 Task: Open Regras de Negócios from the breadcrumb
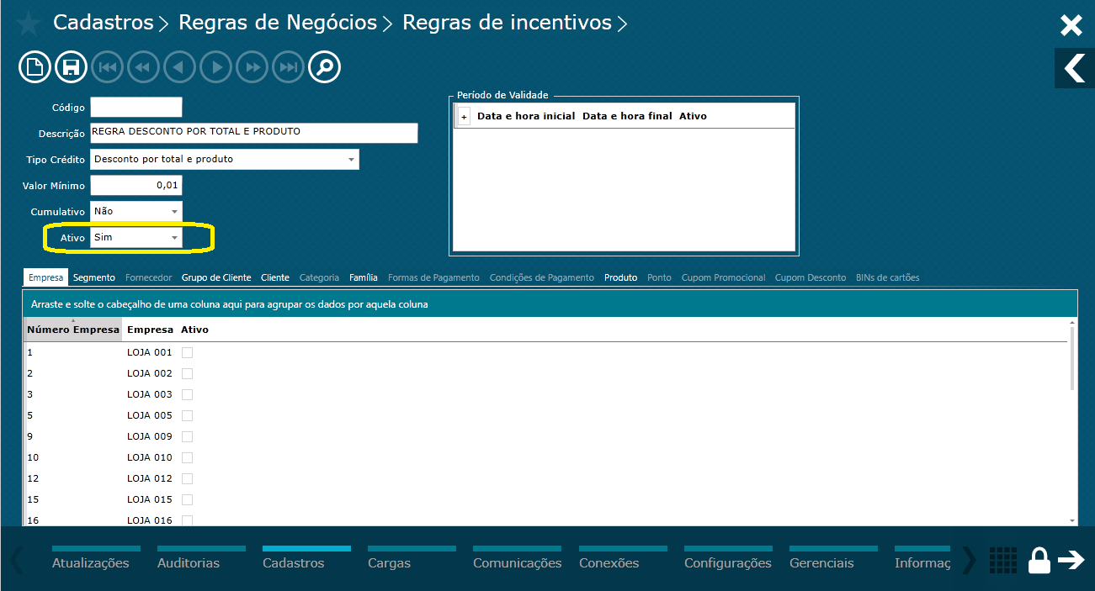tap(277, 23)
